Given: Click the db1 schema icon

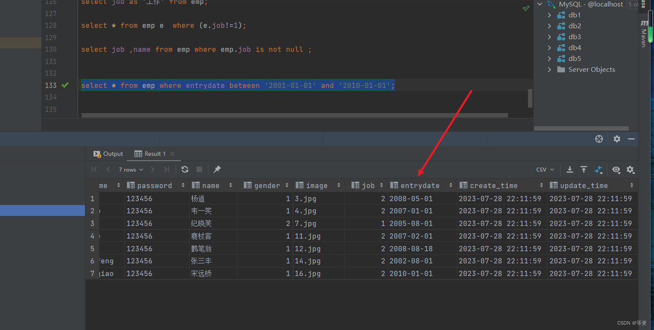Looking at the screenshot, I should [x=561, y=15].
